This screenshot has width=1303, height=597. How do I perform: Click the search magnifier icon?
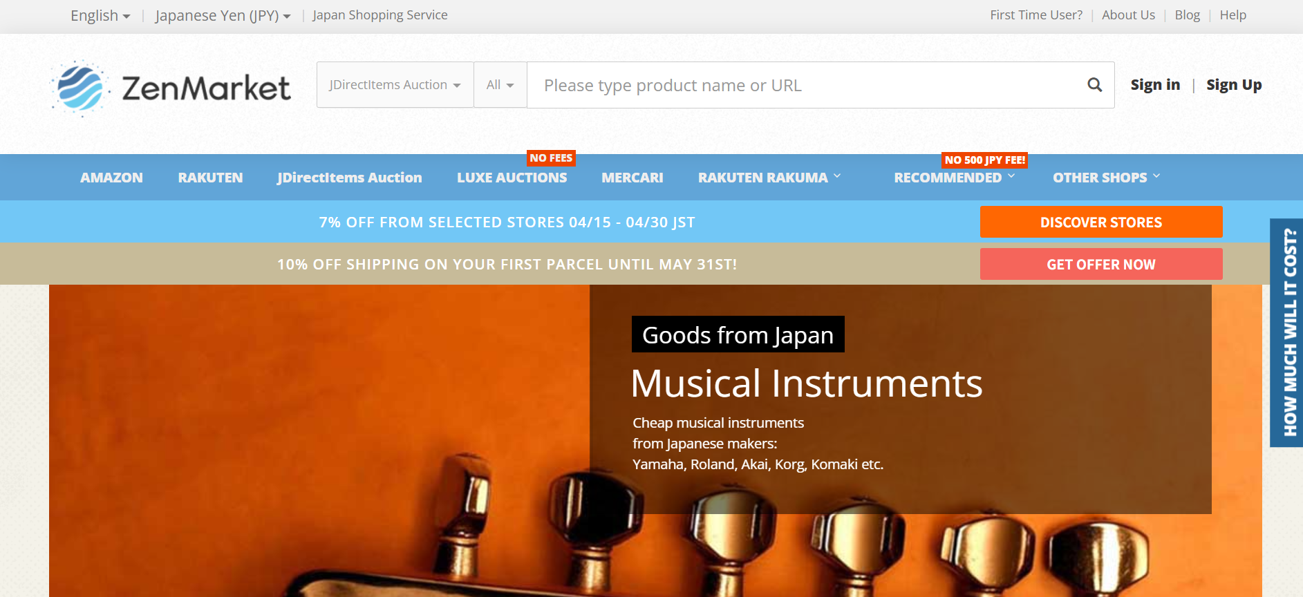click(x=1094, y=85)
